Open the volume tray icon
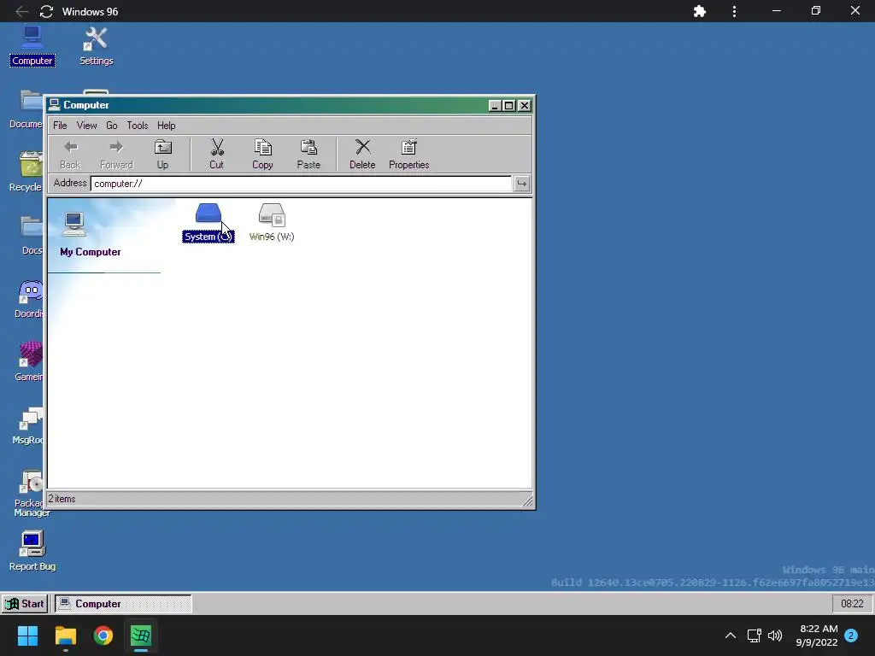Screen dimensions: 875x656 (x=775, y=635)
